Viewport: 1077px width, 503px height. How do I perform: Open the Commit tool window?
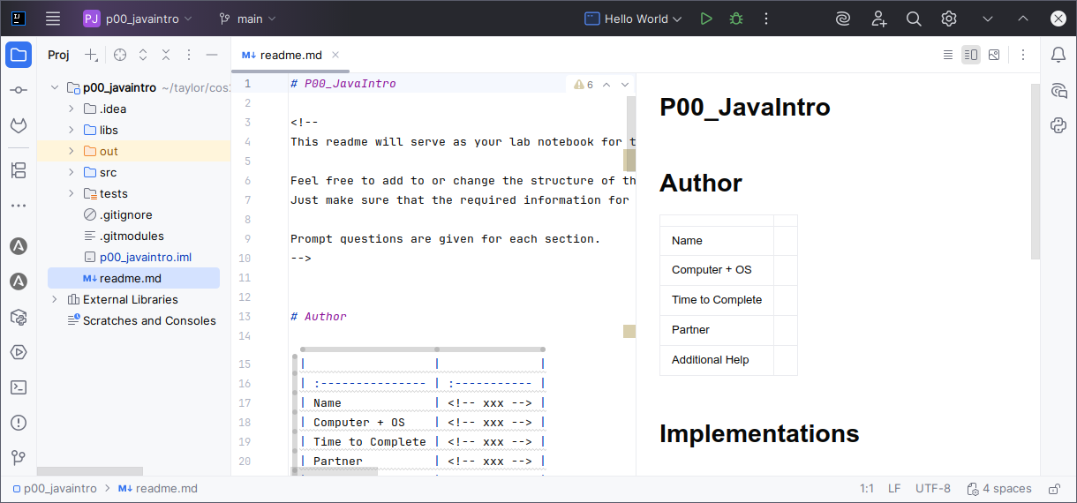click(x=19, y=91)
